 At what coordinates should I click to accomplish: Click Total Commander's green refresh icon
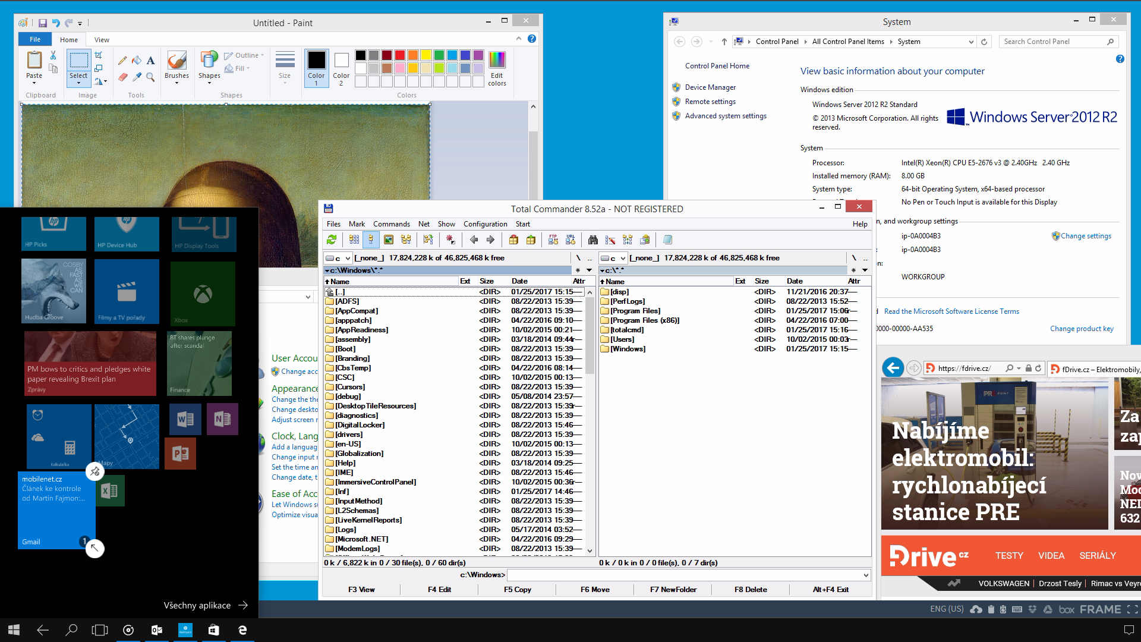[332, 240]
